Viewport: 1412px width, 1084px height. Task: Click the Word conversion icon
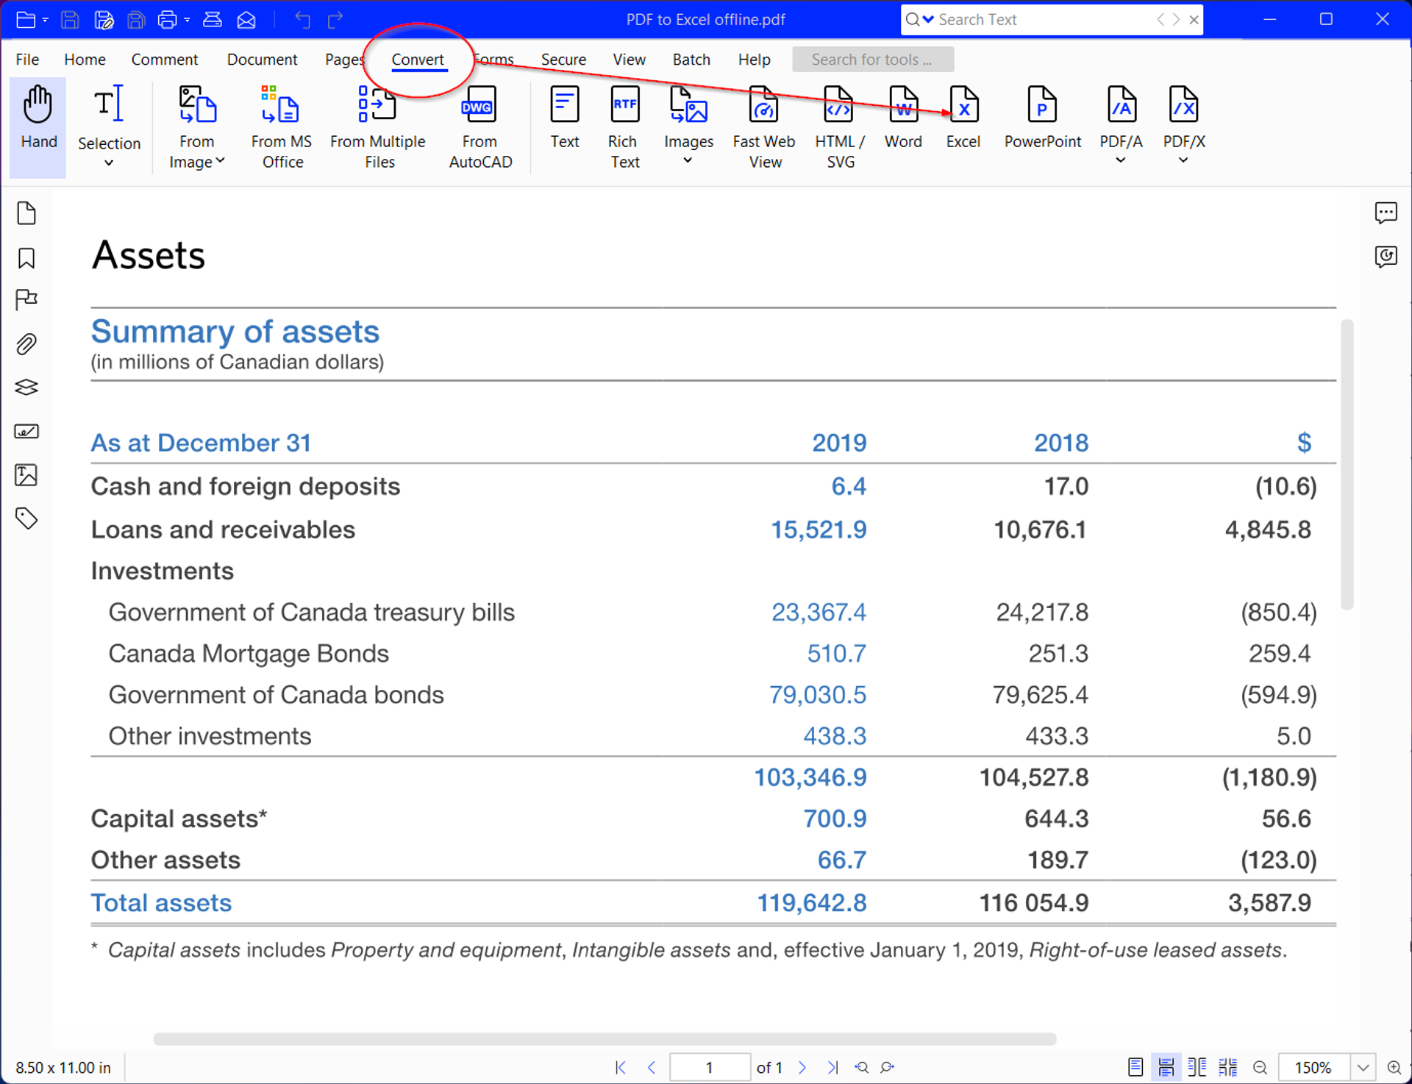[902, 107]
